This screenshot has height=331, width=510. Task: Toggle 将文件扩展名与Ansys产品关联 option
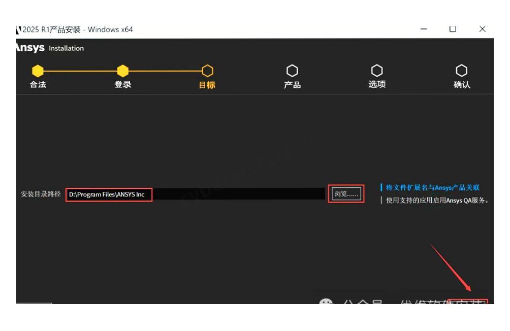[432, 188]
